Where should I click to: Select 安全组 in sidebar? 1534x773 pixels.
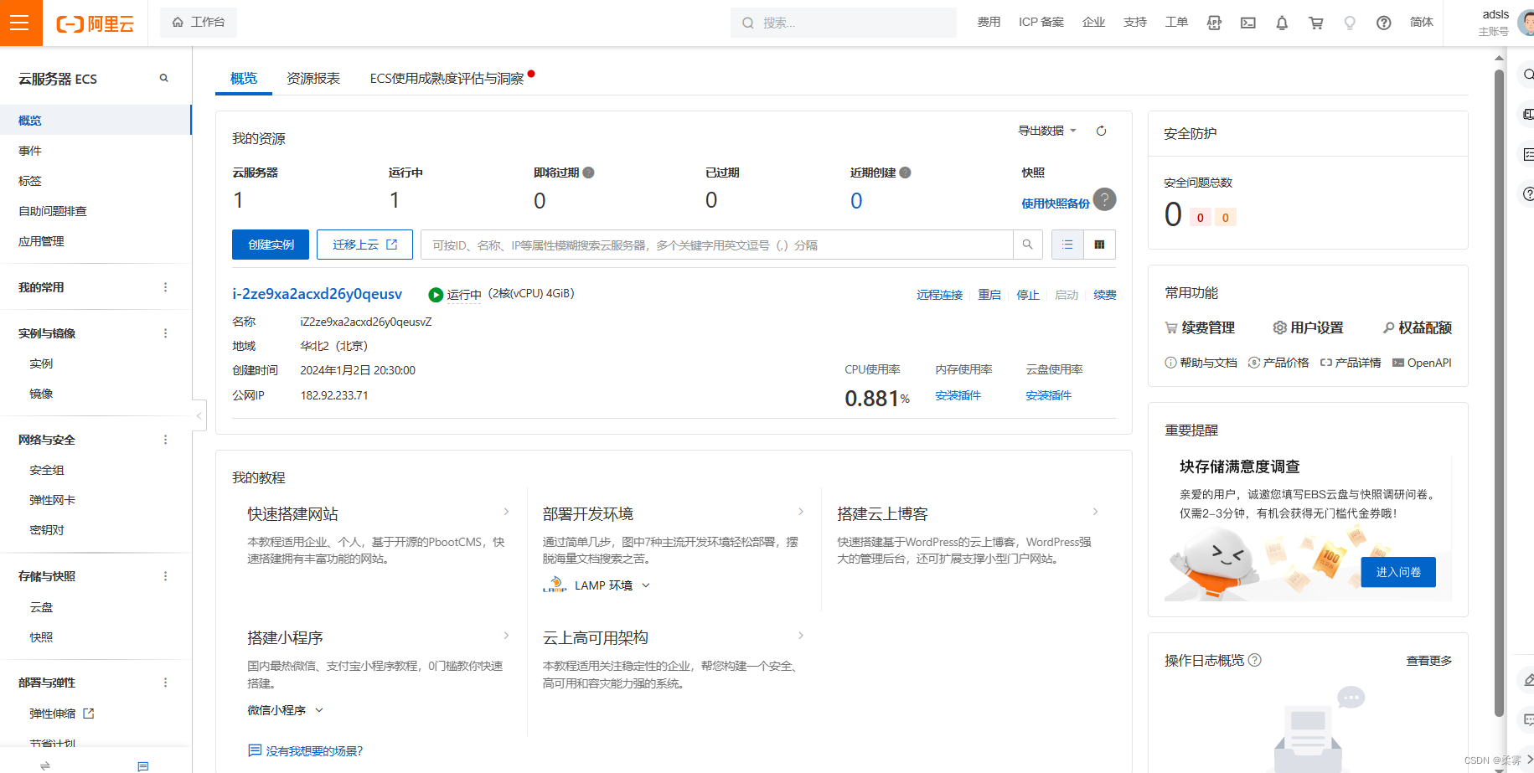(x=47, y=470)
